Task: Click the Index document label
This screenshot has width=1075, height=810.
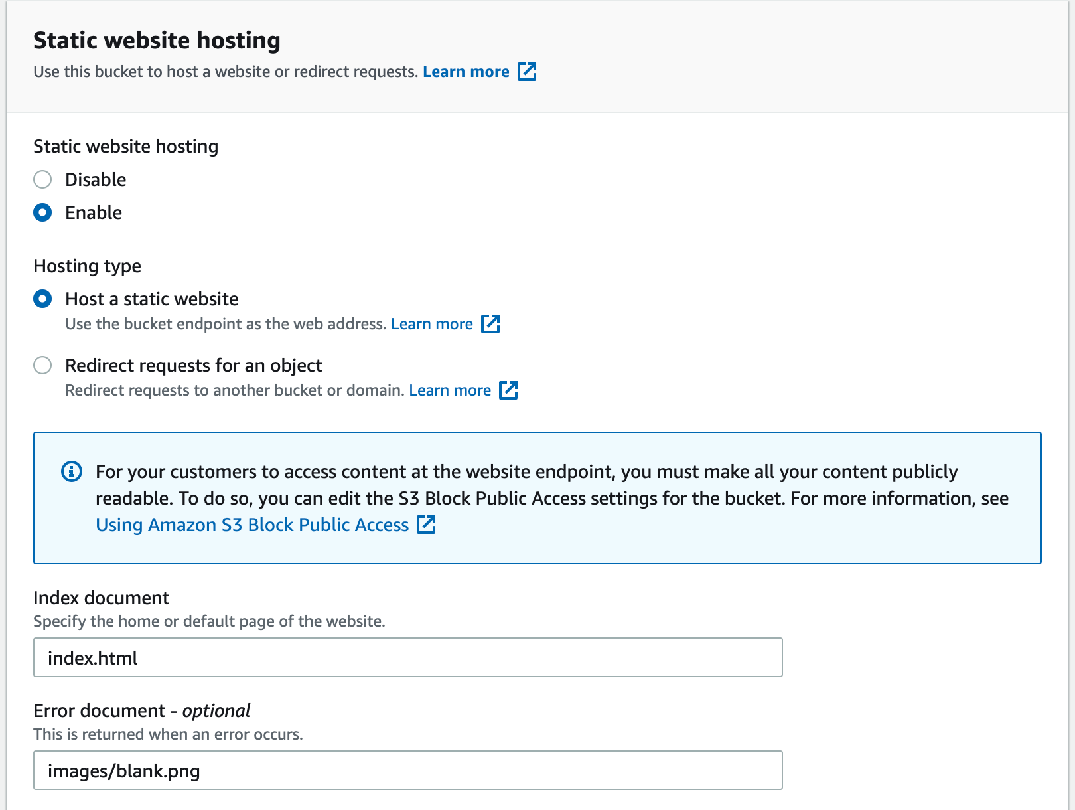Action: (x=101, y=598)
